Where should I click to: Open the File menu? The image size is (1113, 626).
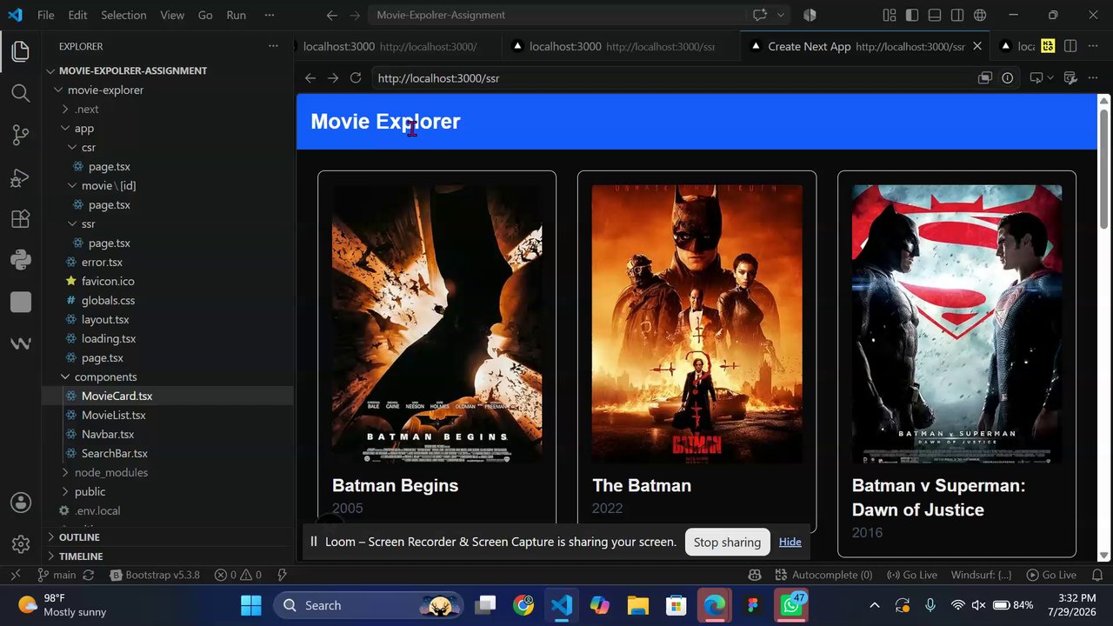[x=46, y=15]
